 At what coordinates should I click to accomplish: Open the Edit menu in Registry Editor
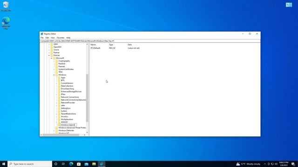point(47,38)
